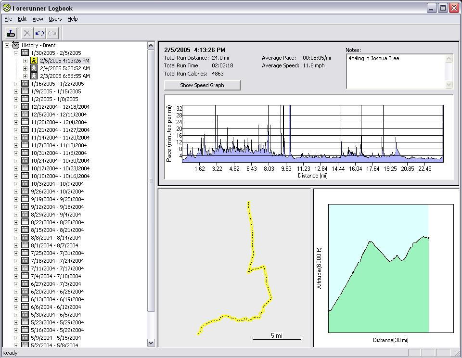Collapse the History - Brent root node
The width and height of the screenshot is (462, 358).
7,45
